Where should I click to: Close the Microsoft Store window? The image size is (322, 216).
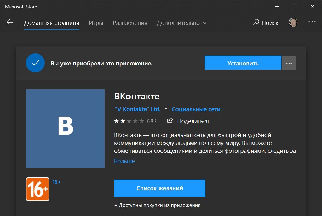coord(312,7)
